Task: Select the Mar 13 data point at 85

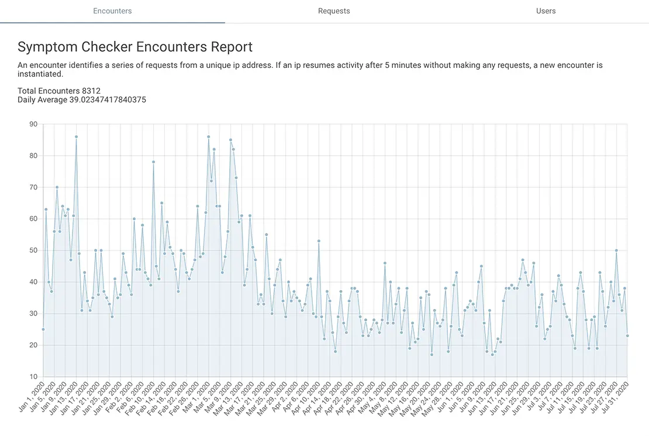Action: 230,140
